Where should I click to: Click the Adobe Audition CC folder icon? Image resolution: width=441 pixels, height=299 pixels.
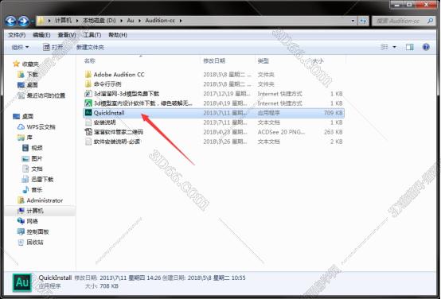click(x=88, y=75)
